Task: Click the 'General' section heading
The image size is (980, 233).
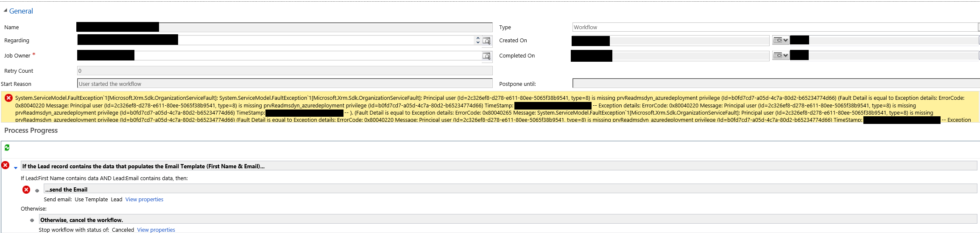Action: pyautogui.click(x=21, y=11)
